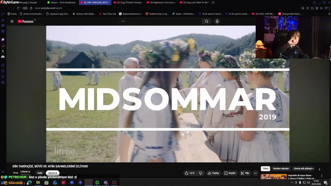Open more actions three-dot menu
The width and height of the screenshot is (331, 186).
255,173
